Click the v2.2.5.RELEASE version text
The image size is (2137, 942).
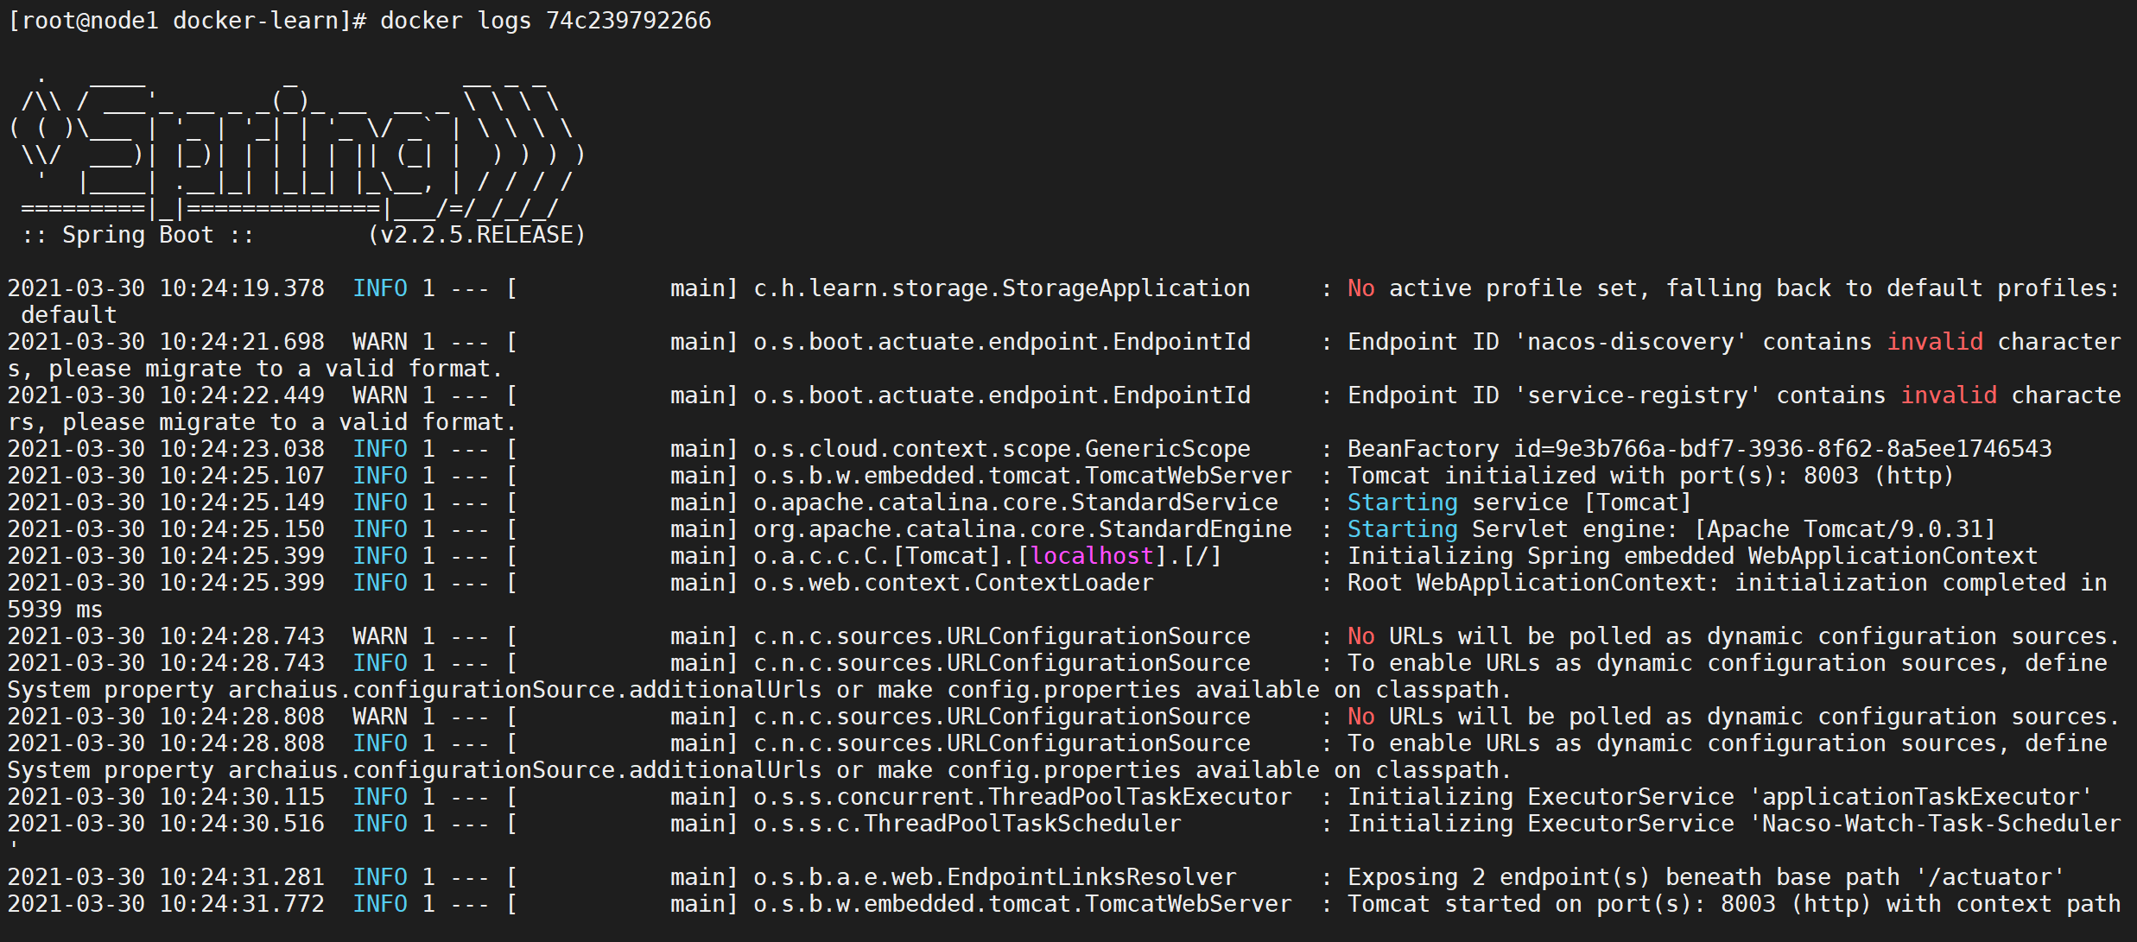pos(476,235)
